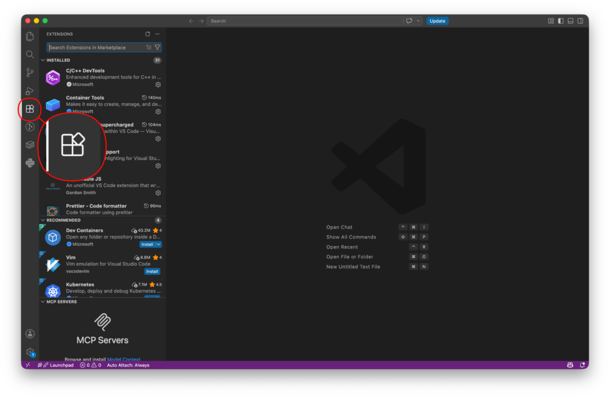Collapse the MCP Servers section
Screen dimensions: 610x397
(x=43, y=302)
